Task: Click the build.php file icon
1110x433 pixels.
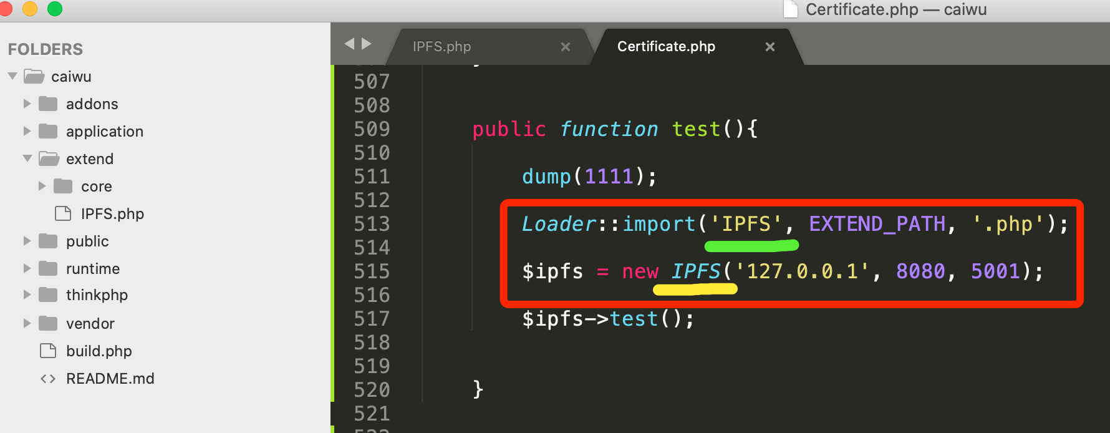Action: pyautogui.click(x=48, y=351)
